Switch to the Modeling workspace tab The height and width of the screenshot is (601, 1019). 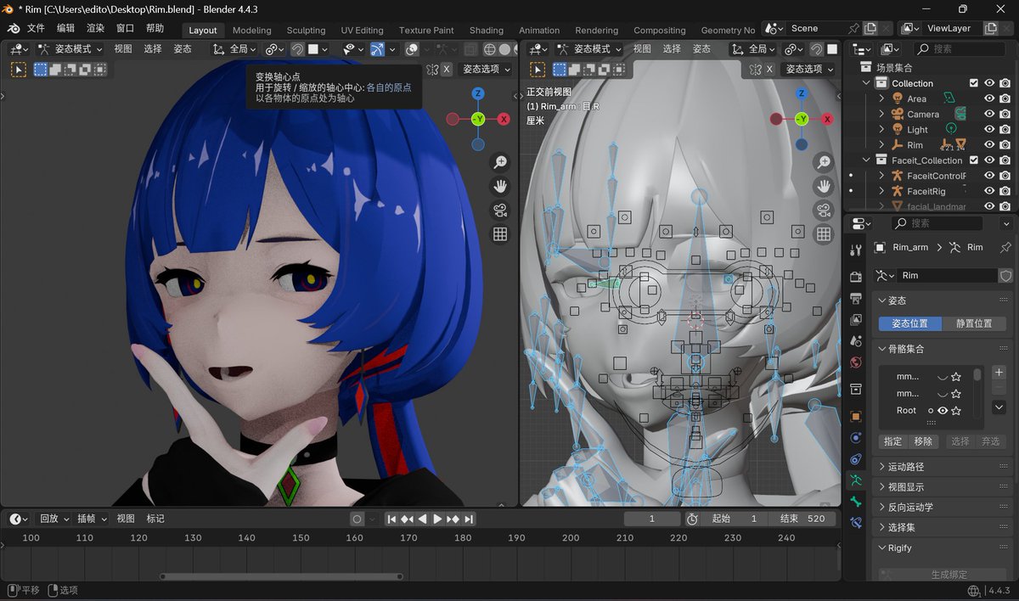pyautogui.click(x=252, y=31)
